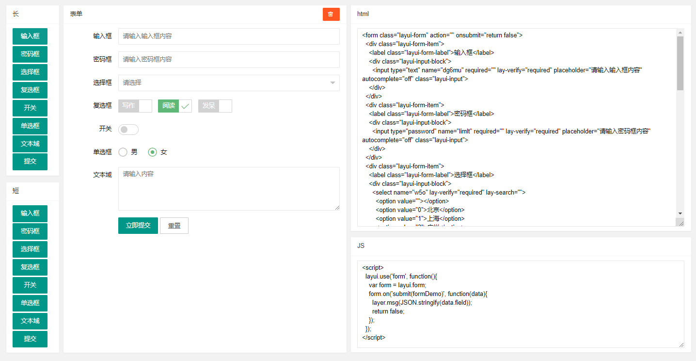
Task: Click the 复选框 button in 短 panel
Action: [30, 267]
